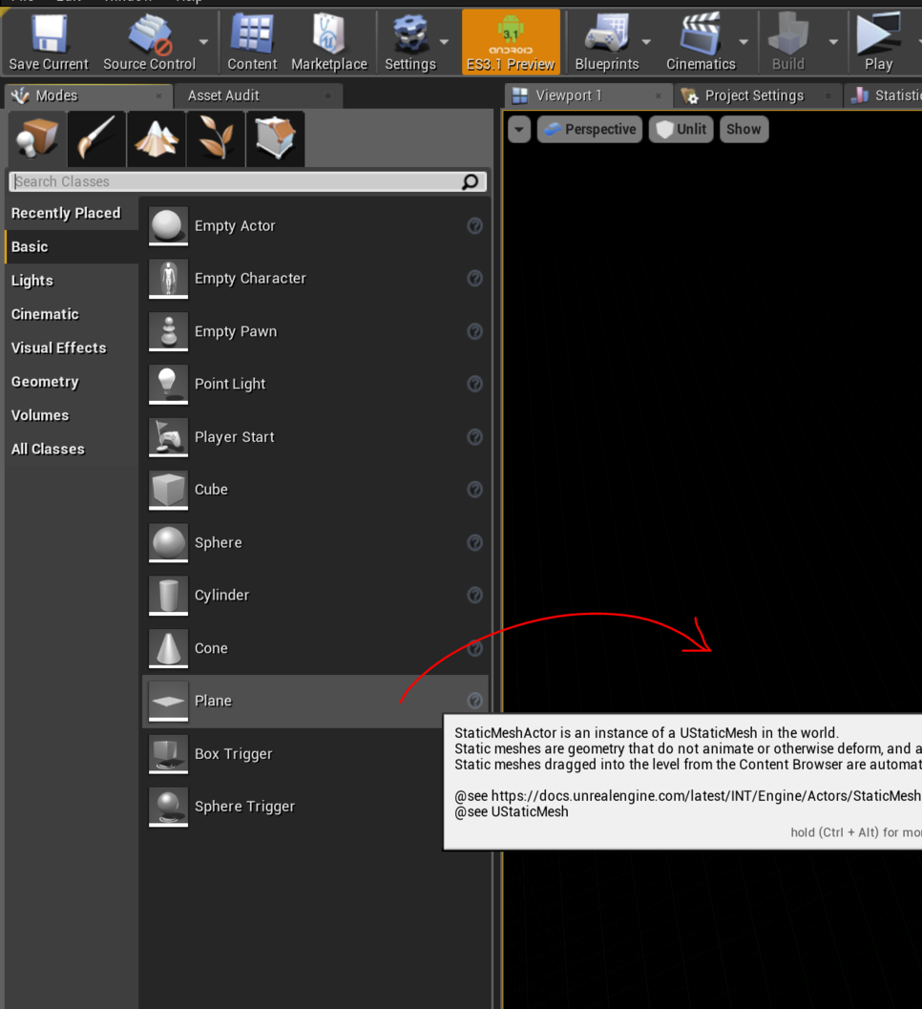
Task: Select the Geometry category
Action: pyautogui.click(x=72, y=382)
